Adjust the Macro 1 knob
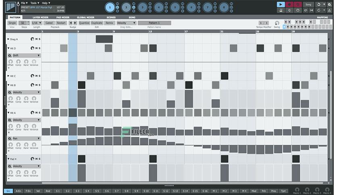337x195 pixels. pos(297,189)
